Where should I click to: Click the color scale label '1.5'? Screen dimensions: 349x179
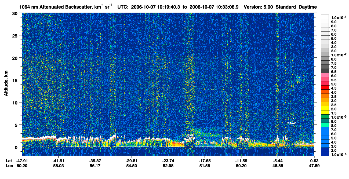click(334, 113)
